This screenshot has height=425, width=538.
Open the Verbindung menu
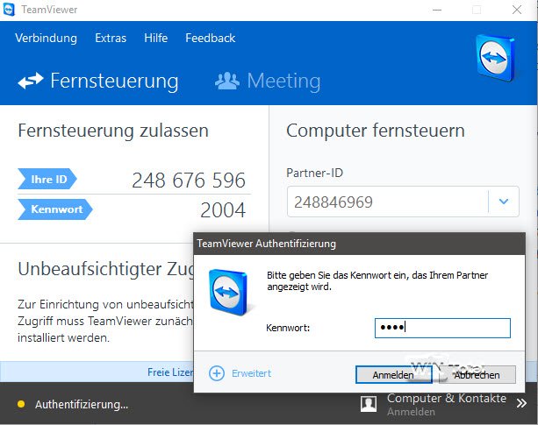point(46,38)
